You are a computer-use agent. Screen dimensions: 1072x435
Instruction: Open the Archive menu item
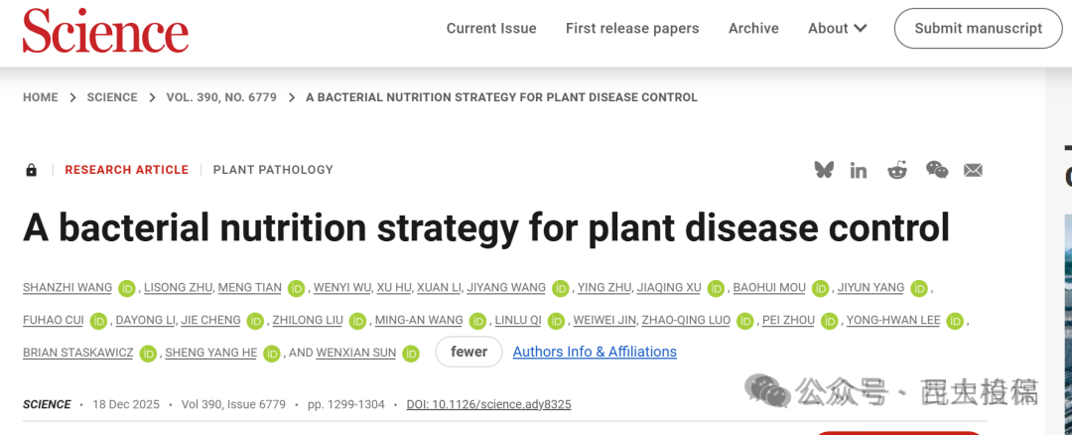753,28
